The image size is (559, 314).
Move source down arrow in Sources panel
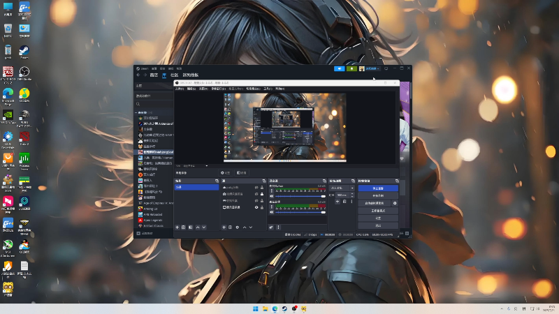pyautogui.click(x=251, y=227)
